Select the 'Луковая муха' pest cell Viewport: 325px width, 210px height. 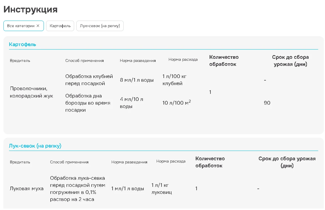click(27, 189)
